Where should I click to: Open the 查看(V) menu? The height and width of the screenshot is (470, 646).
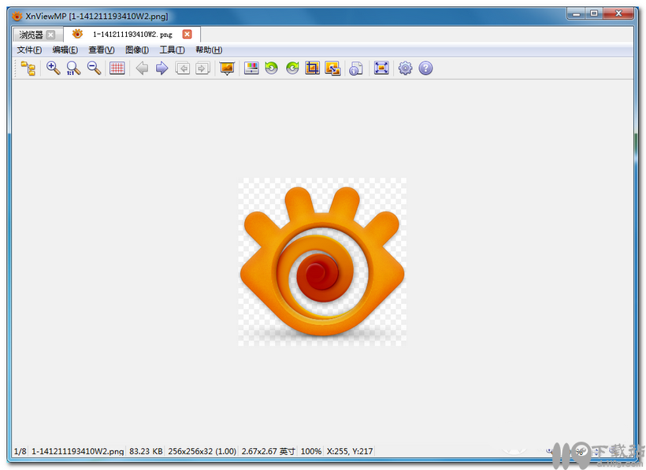point(102,50)
